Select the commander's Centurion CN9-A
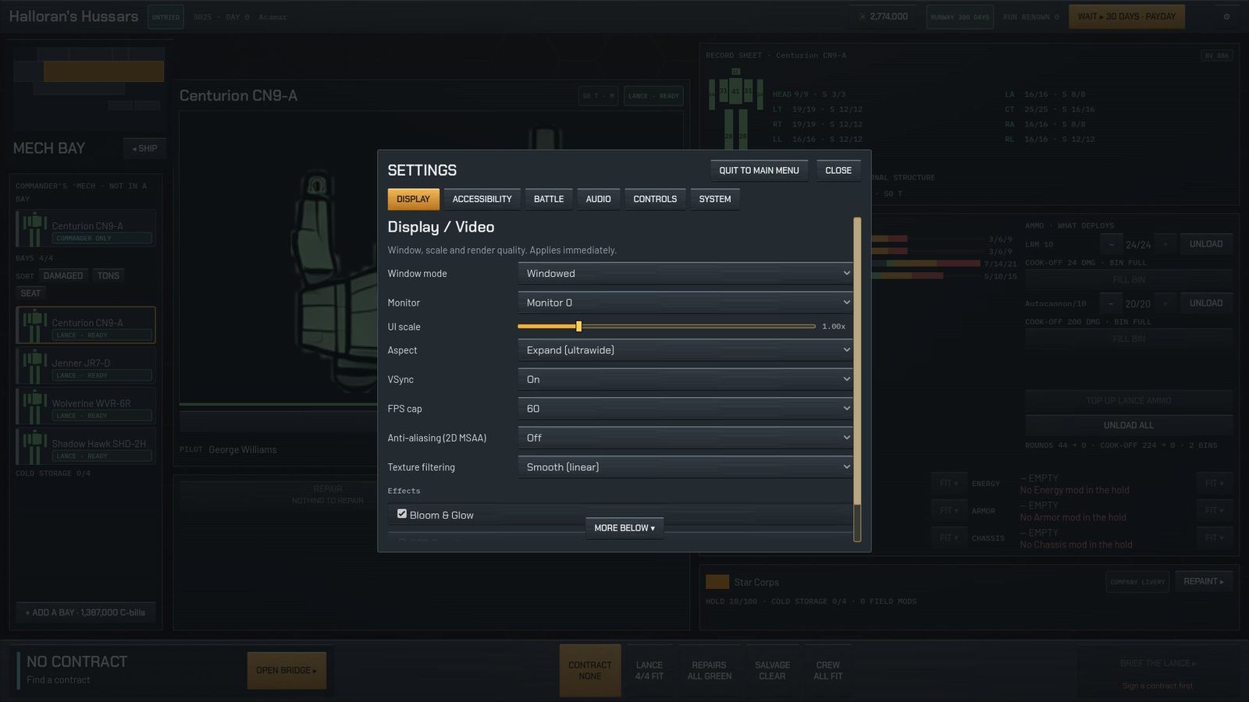 pos(86,229)
